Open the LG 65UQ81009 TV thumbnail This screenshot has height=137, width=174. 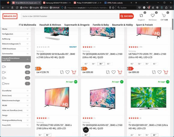click(x=148, y=98)
